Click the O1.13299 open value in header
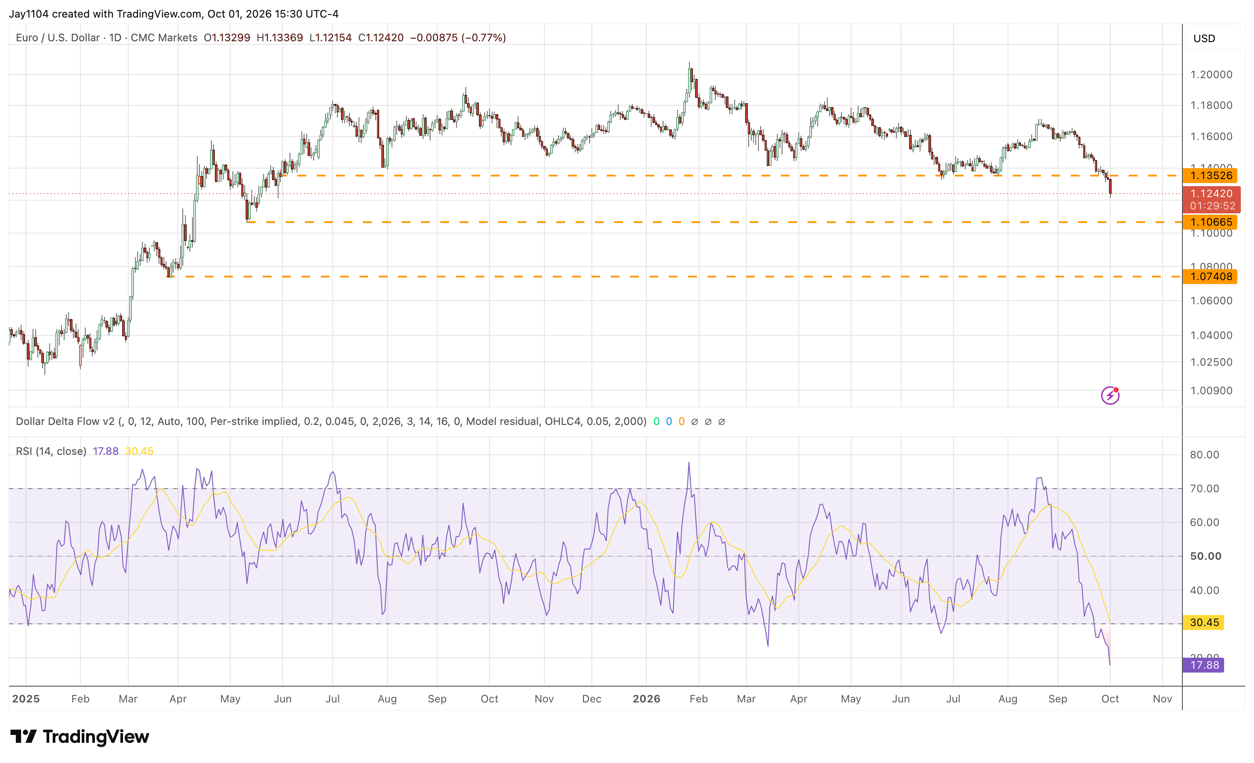This screenshot has width=1254, height=763. coord(227,38)
